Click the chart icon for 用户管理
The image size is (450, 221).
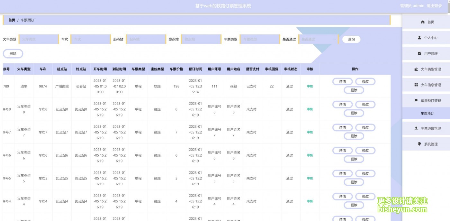tap(419, 53)
